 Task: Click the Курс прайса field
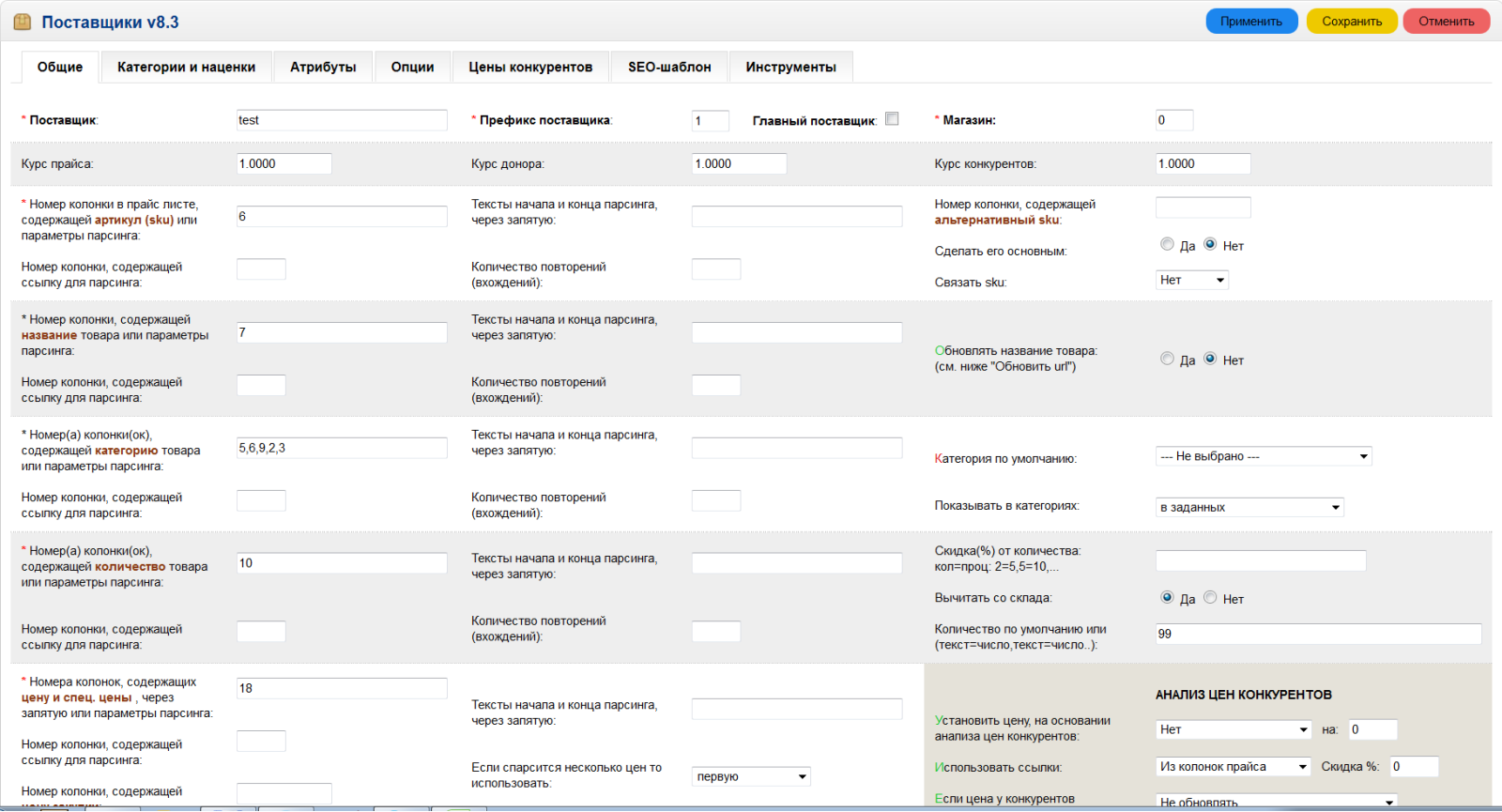tap(284, 163)
